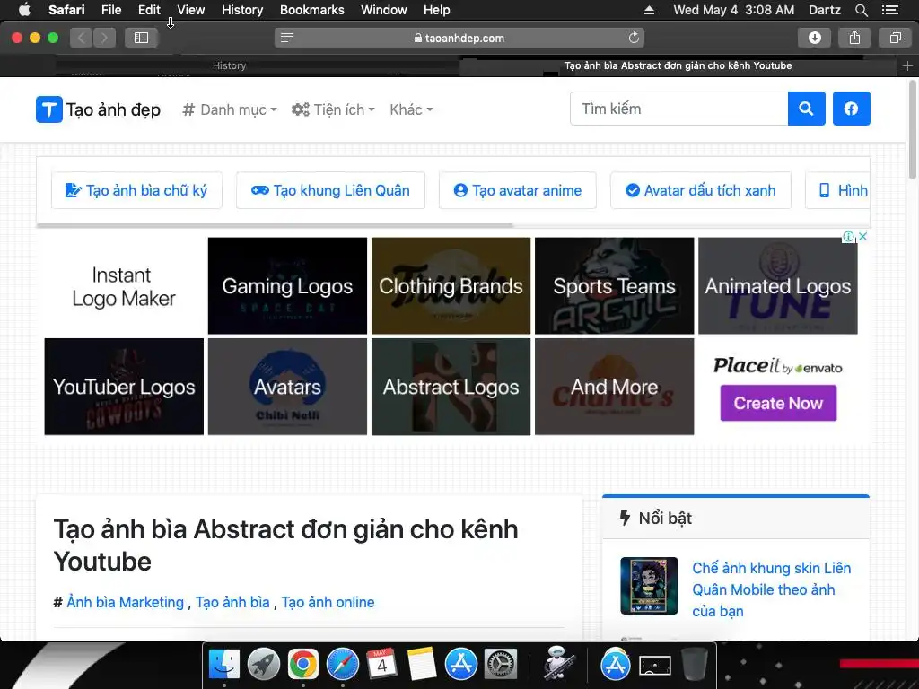Open Calendar icon in the Dock
This screenshot has width=919, height=689.
pyautogui.click(x=381, y=665)
